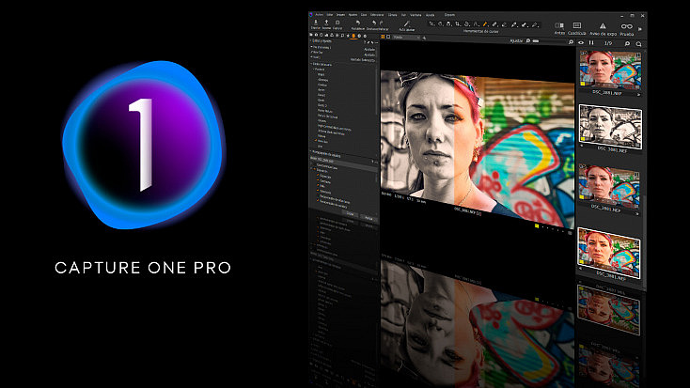
Task: Toggle Aviso de expo warning triangle
Action: [603, 27]
